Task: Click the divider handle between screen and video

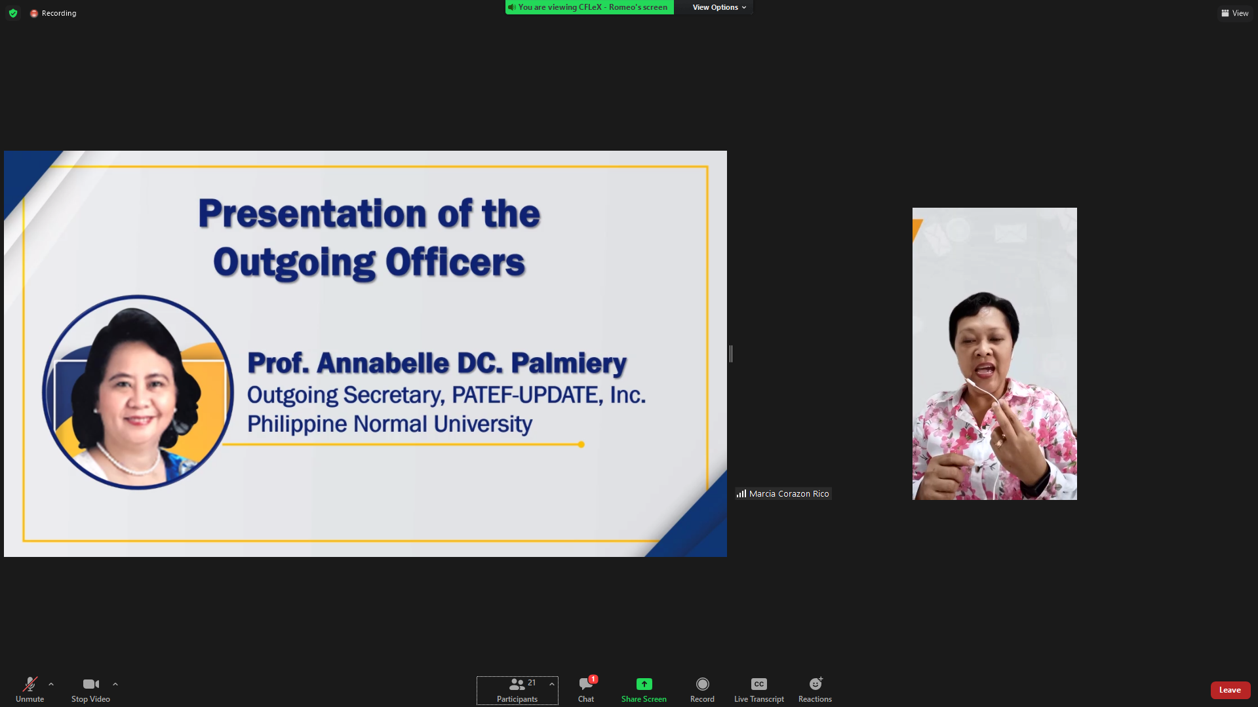Action: point(730,354)
